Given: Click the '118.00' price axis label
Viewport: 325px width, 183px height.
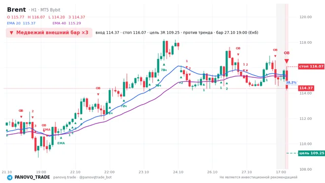Looking at the screenshot, I should [x=306, y=43].
